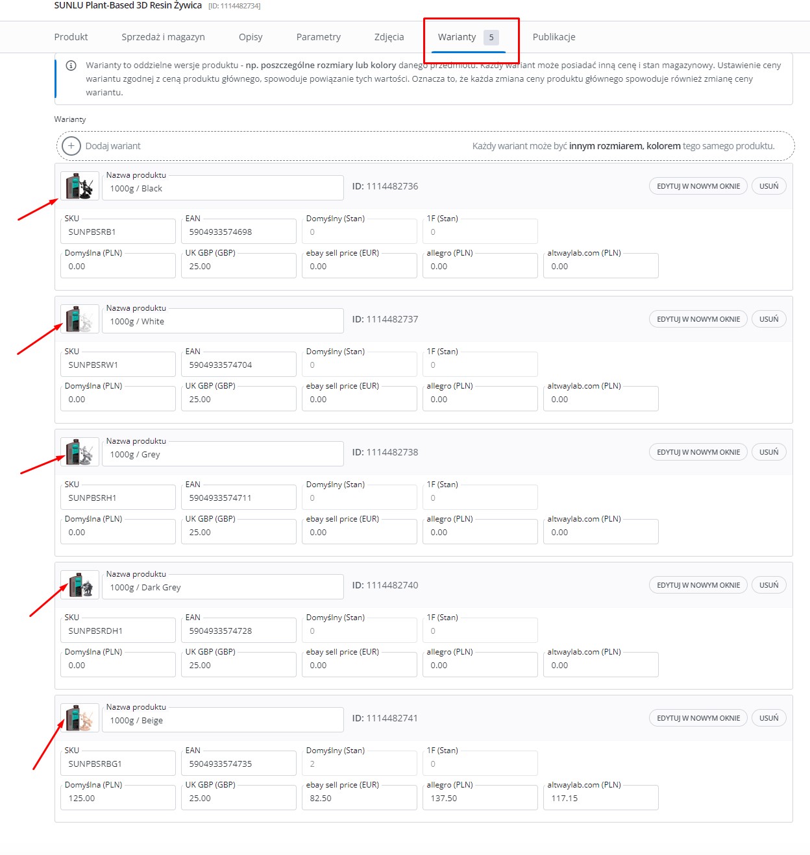Go to the Zdjęcia tab
The image size is (810, 855).
(389, 37)
